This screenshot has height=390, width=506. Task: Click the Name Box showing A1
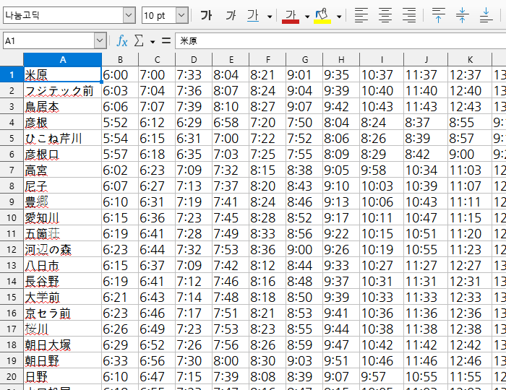pyautogui.click(x=48, y=40)
